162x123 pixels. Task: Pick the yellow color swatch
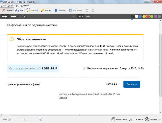click(144, 16)
